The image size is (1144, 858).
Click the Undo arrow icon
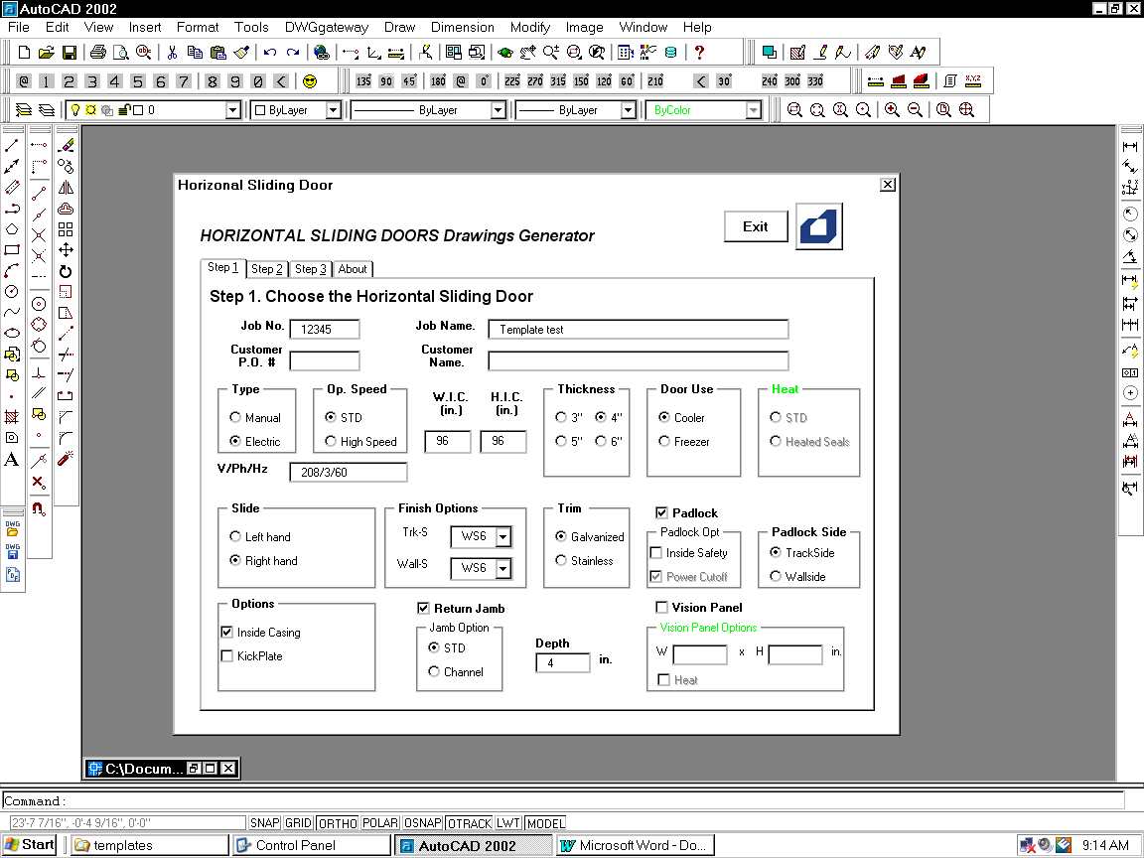(269, 53)
